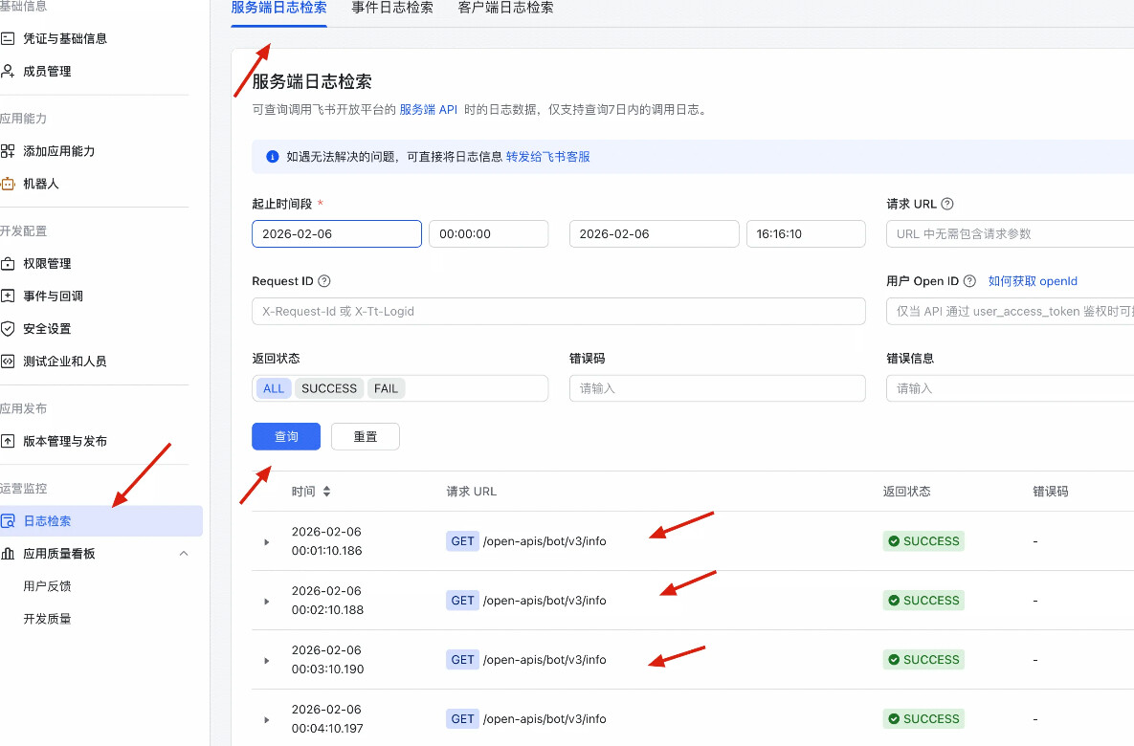This screenshot has height=746, width=1134.
Task: Select the SUCCESS status filter
Action: pyautogui.click(x=328, y=388)
